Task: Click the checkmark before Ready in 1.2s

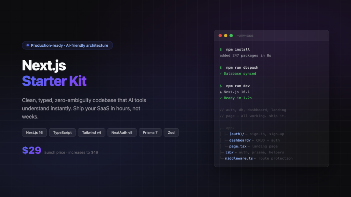Action: click(x=221, y=98)
